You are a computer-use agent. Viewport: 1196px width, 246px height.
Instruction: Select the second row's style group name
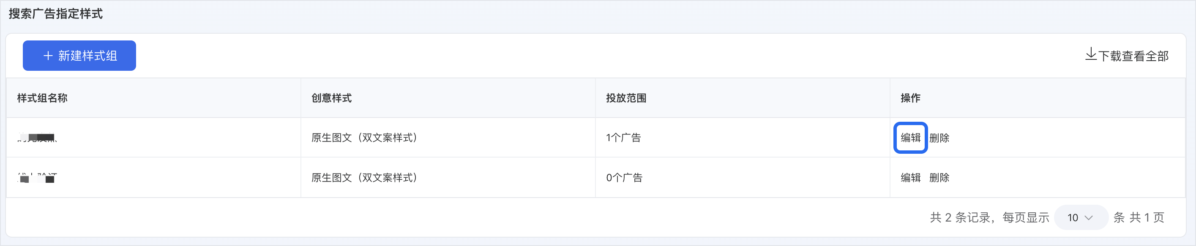pyautogui.click(x=37, y=178)
